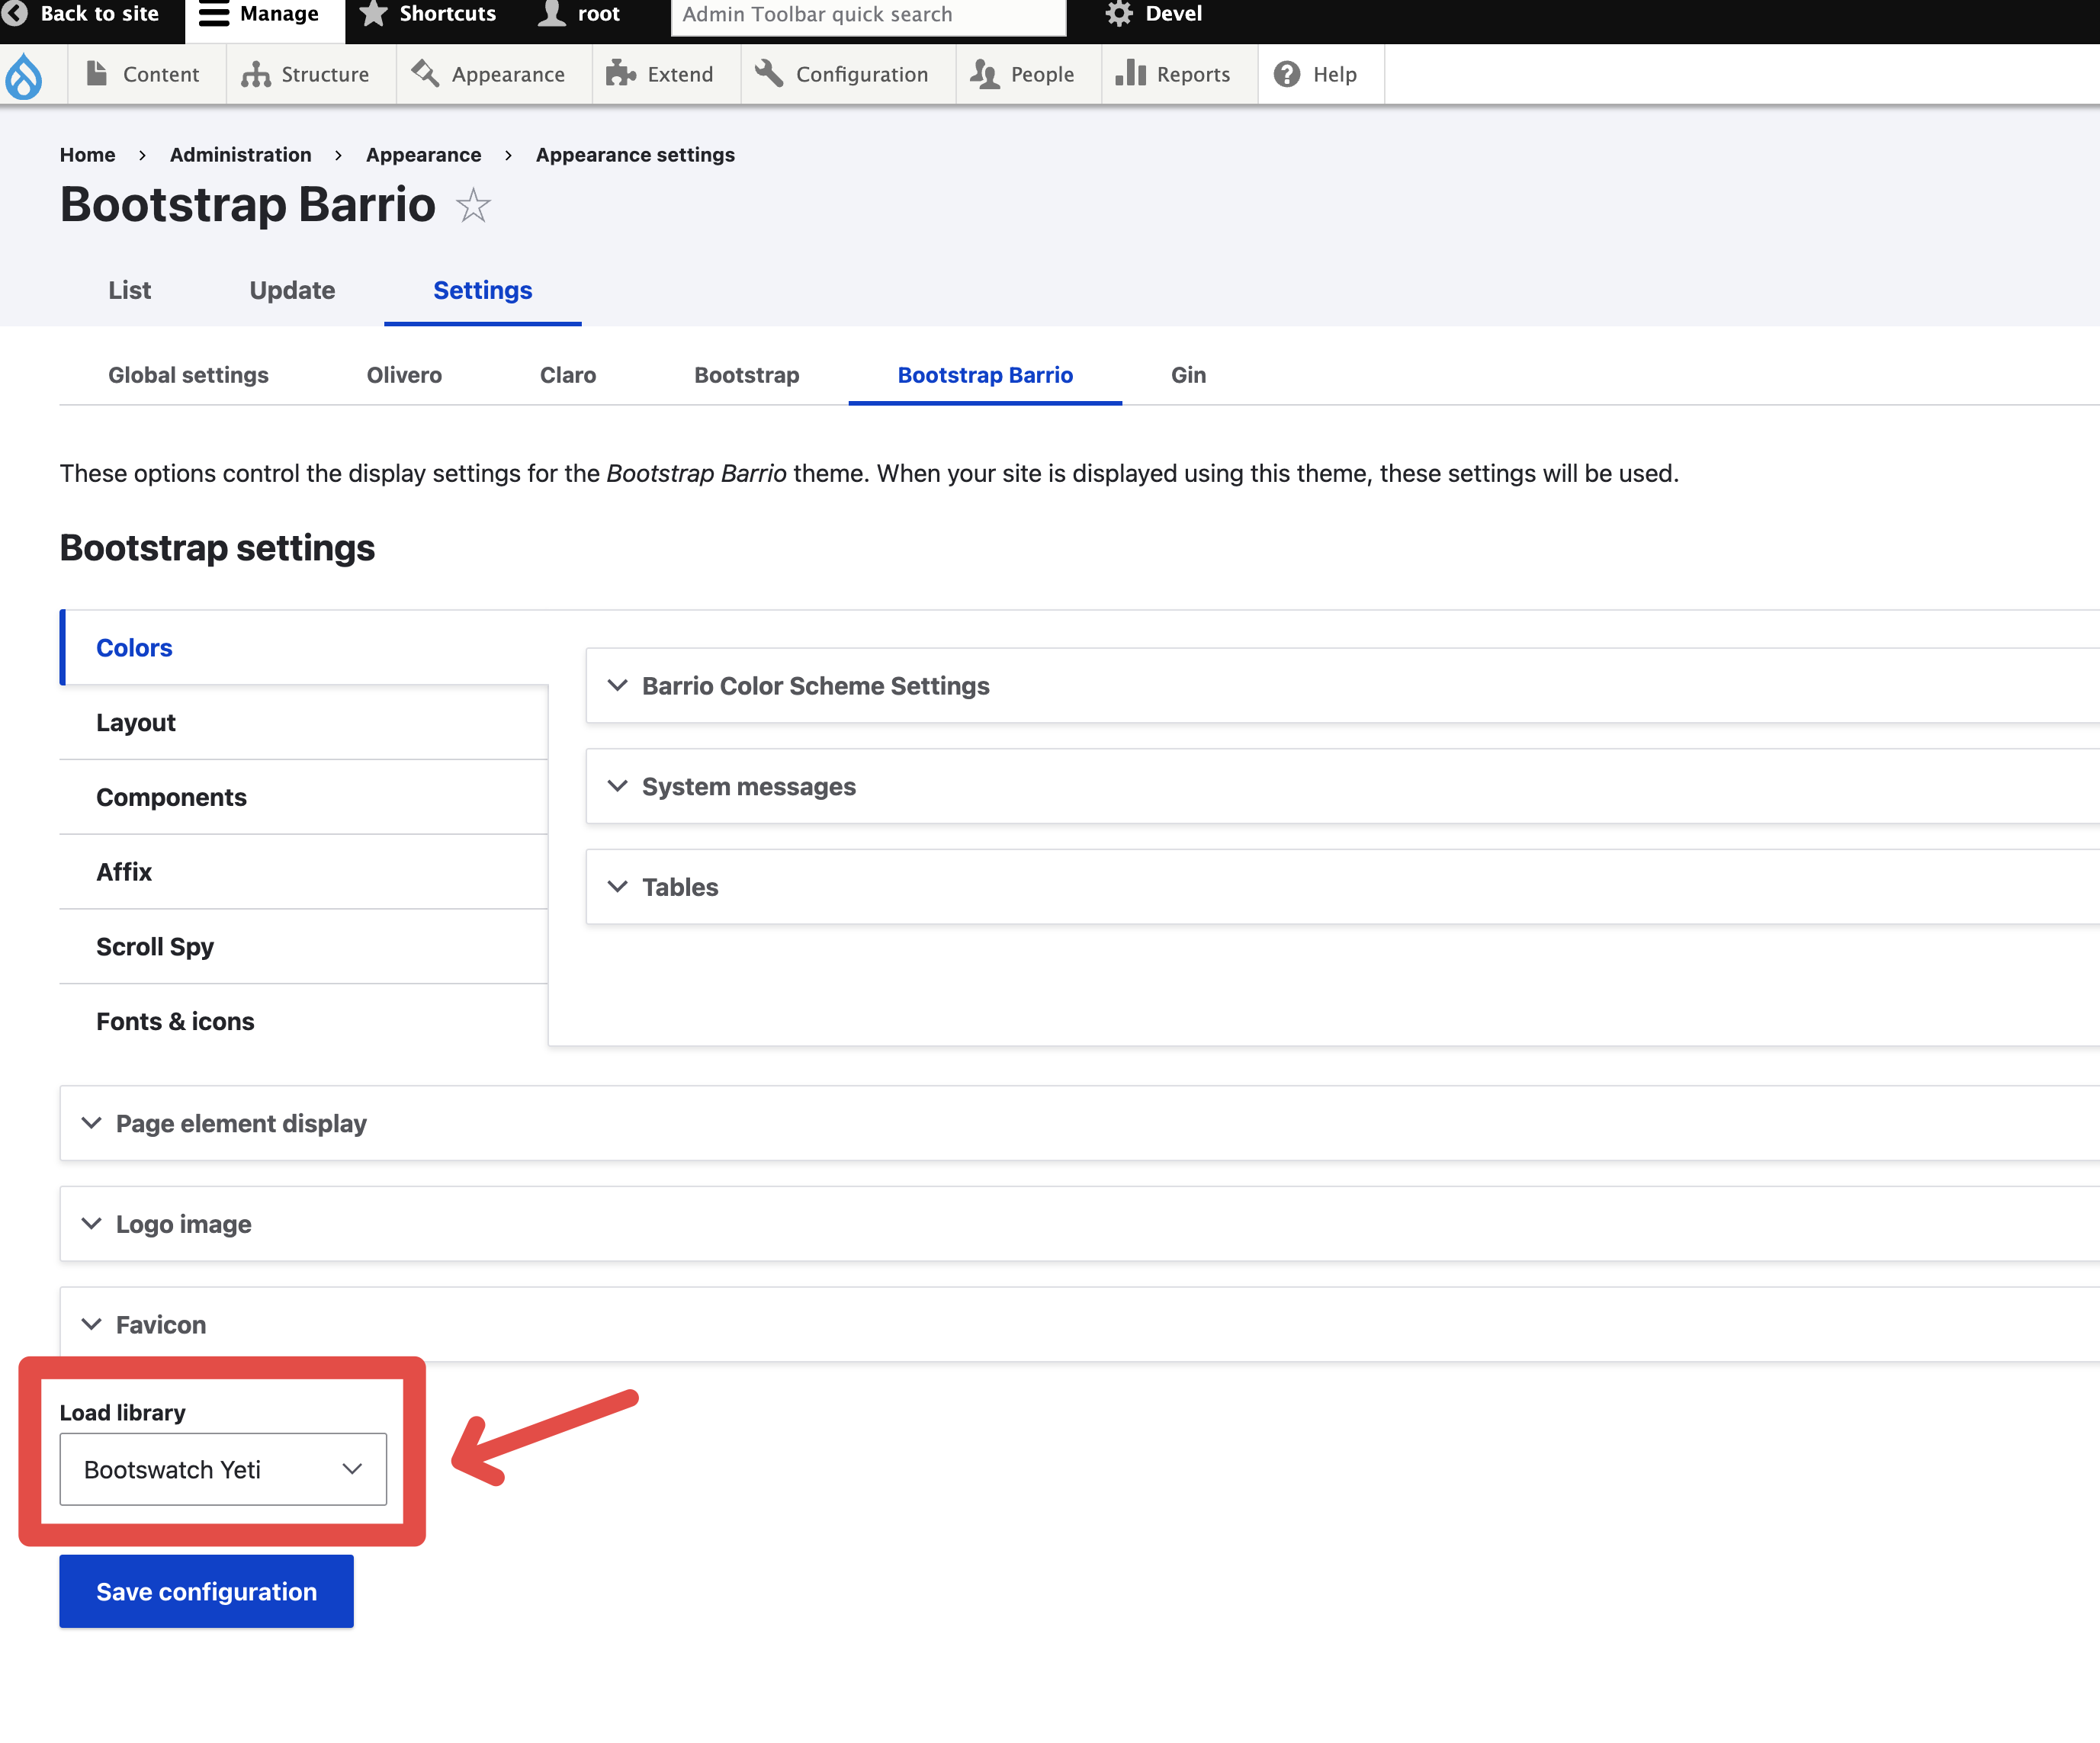
Task: Open the Reports bar-chart icon menu
Action: coord(1130,74)
